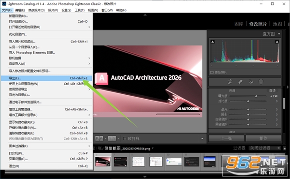Image resolution: width=290 pixels, height=179 pixels.
Task: Click the right panel vertical scrollbar
Action: coord(284,104)
